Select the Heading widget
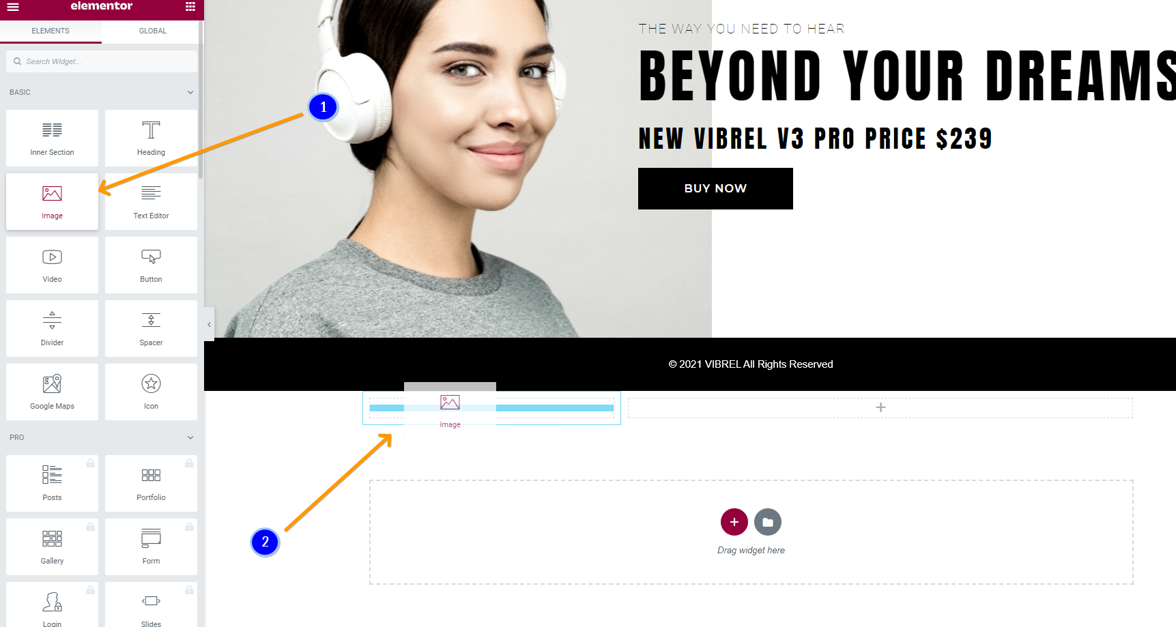This screenshot has height=627, width=1176. tap(151, 138)
